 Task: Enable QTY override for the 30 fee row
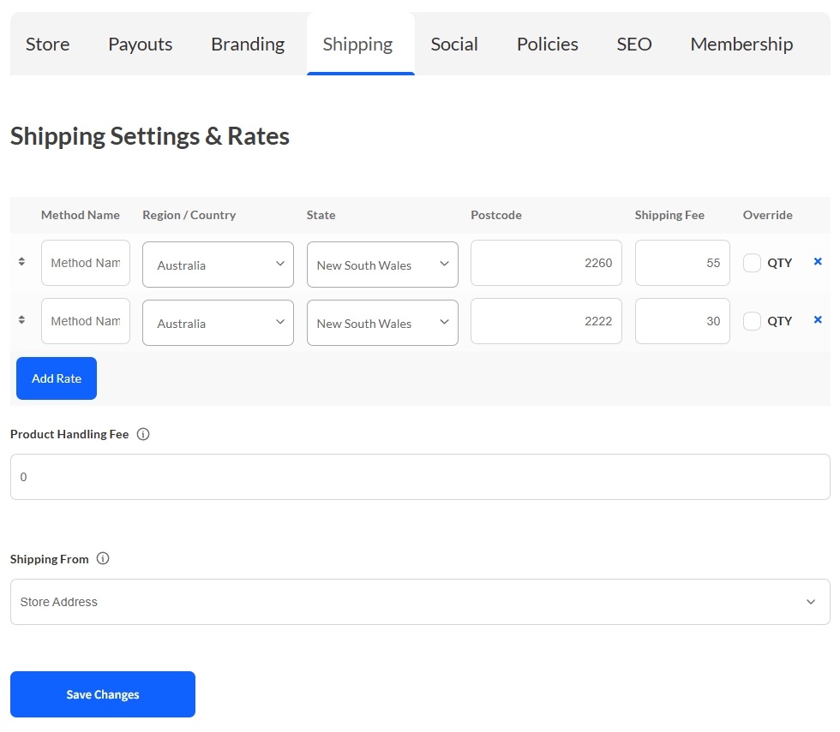tap(752, 321)
